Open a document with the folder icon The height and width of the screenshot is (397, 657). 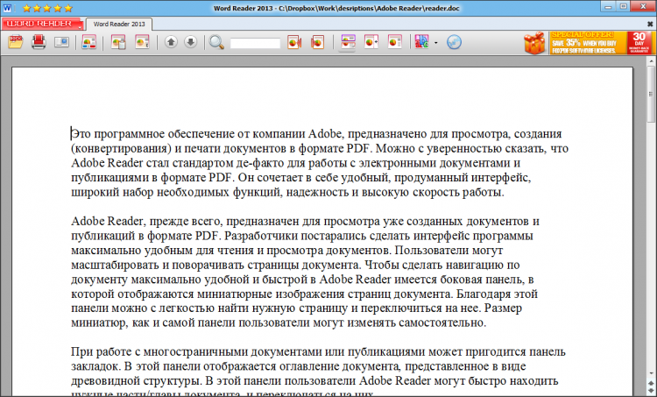click(x=15, y=42)
